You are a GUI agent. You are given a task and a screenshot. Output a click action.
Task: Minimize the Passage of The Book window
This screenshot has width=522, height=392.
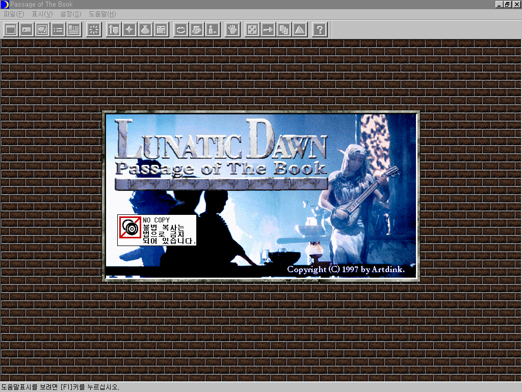point(499,4)
